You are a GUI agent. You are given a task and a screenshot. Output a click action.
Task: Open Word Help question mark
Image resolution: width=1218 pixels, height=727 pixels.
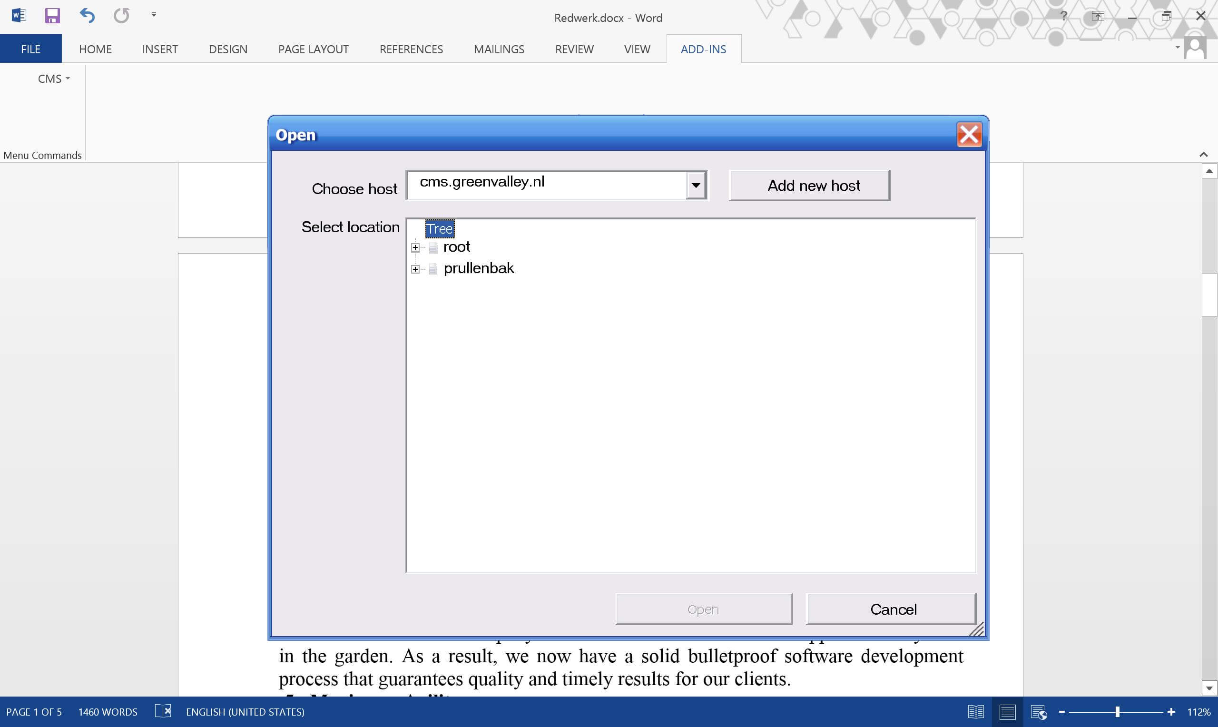pos(1064,16)
